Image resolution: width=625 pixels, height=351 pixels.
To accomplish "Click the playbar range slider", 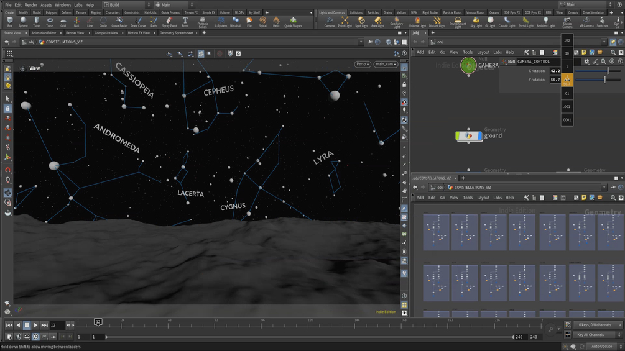I will [x=309, y=337].
